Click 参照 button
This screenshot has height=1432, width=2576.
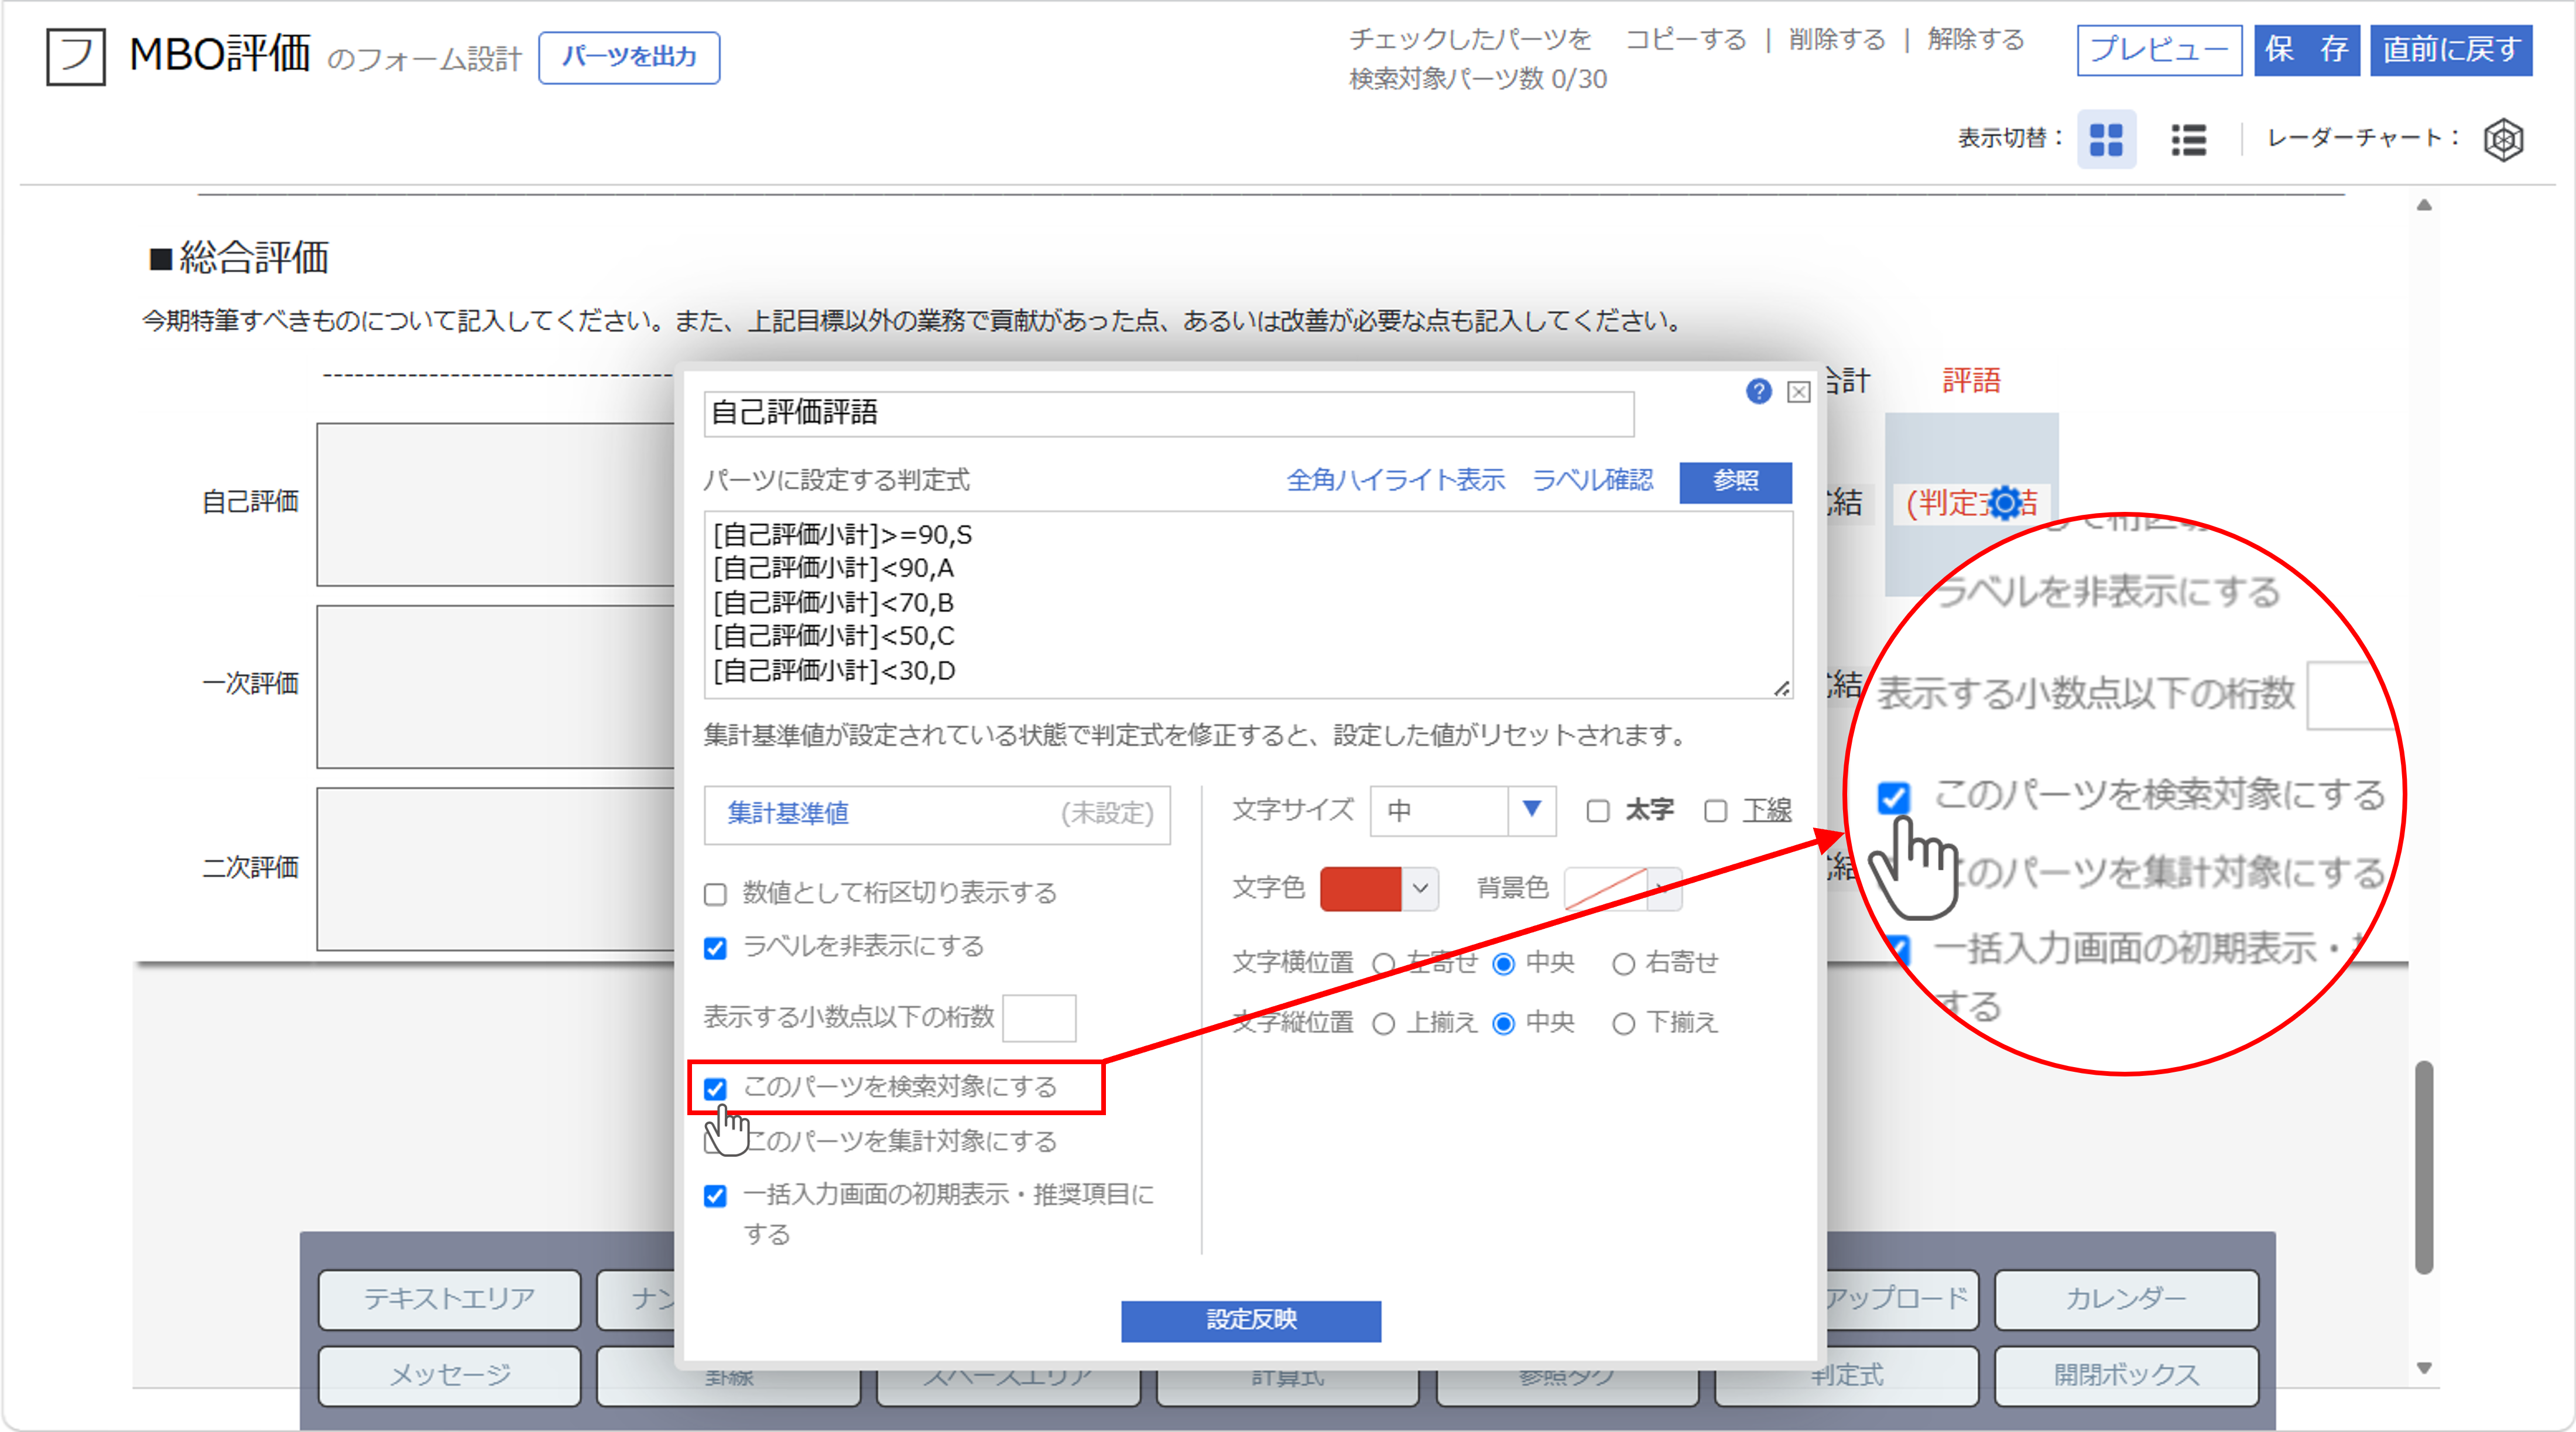pyautogui.click(x=1735, y=481)
